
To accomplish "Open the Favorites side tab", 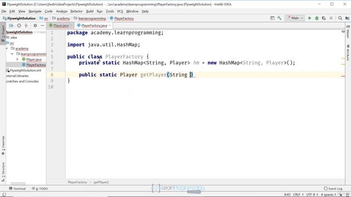I will (x=3, y=146).
